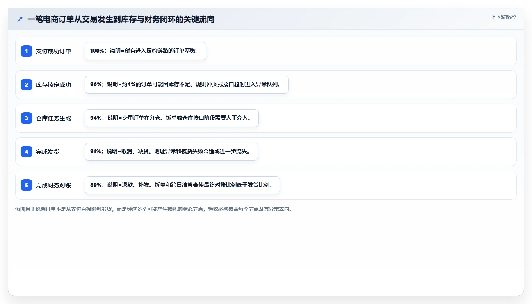Click the arrow icon beside the flow title

[x=20, y=19]
